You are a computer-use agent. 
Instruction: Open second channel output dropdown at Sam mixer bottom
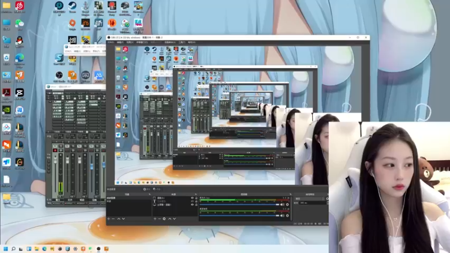pos(69,204)
